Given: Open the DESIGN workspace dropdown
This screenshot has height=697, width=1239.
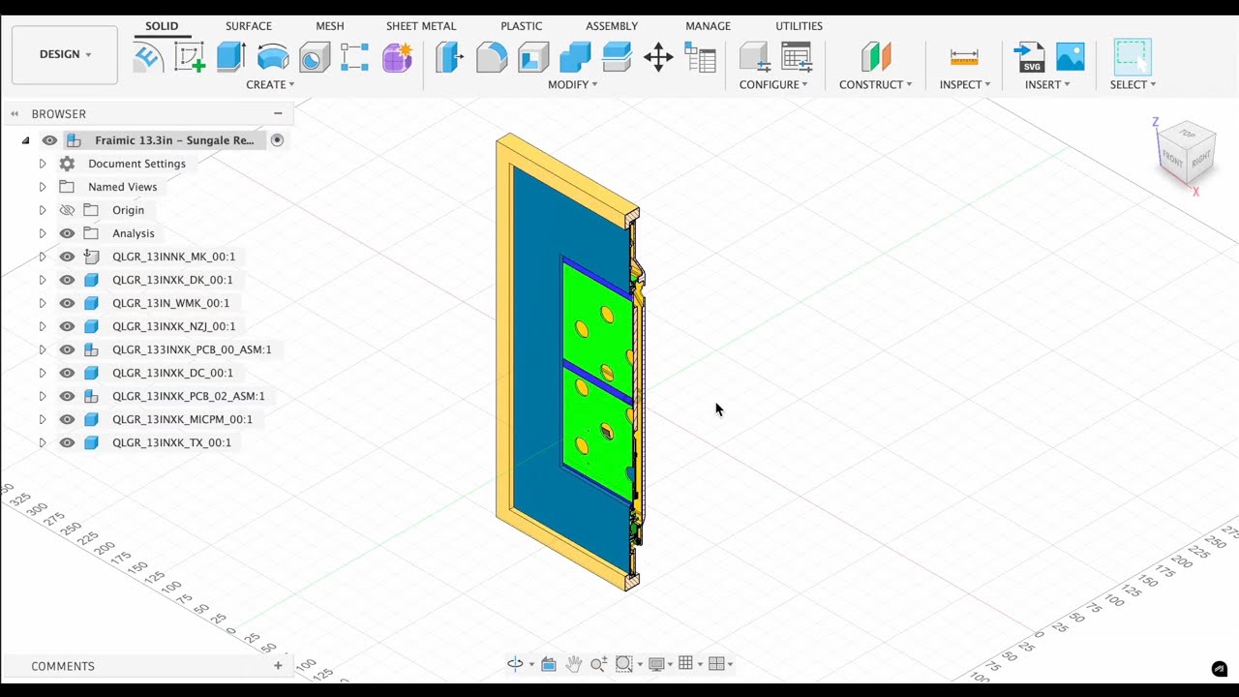Looking at the screenshot, I should [64, 54].
